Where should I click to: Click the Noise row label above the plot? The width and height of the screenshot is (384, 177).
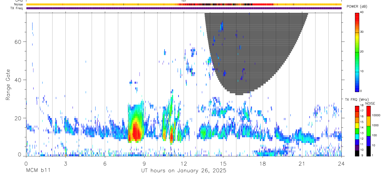click(18, 4)
